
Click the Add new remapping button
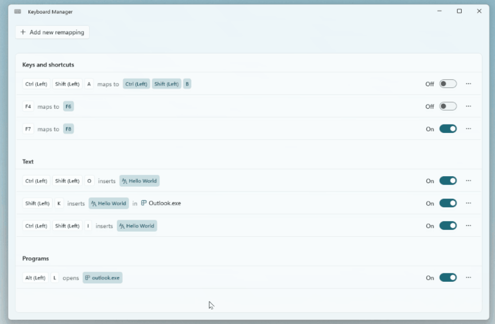coord(52,32)
